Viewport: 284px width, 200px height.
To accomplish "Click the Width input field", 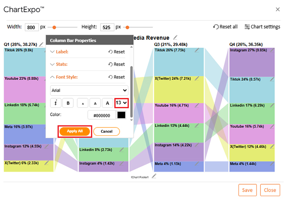I will click(32, 27).
